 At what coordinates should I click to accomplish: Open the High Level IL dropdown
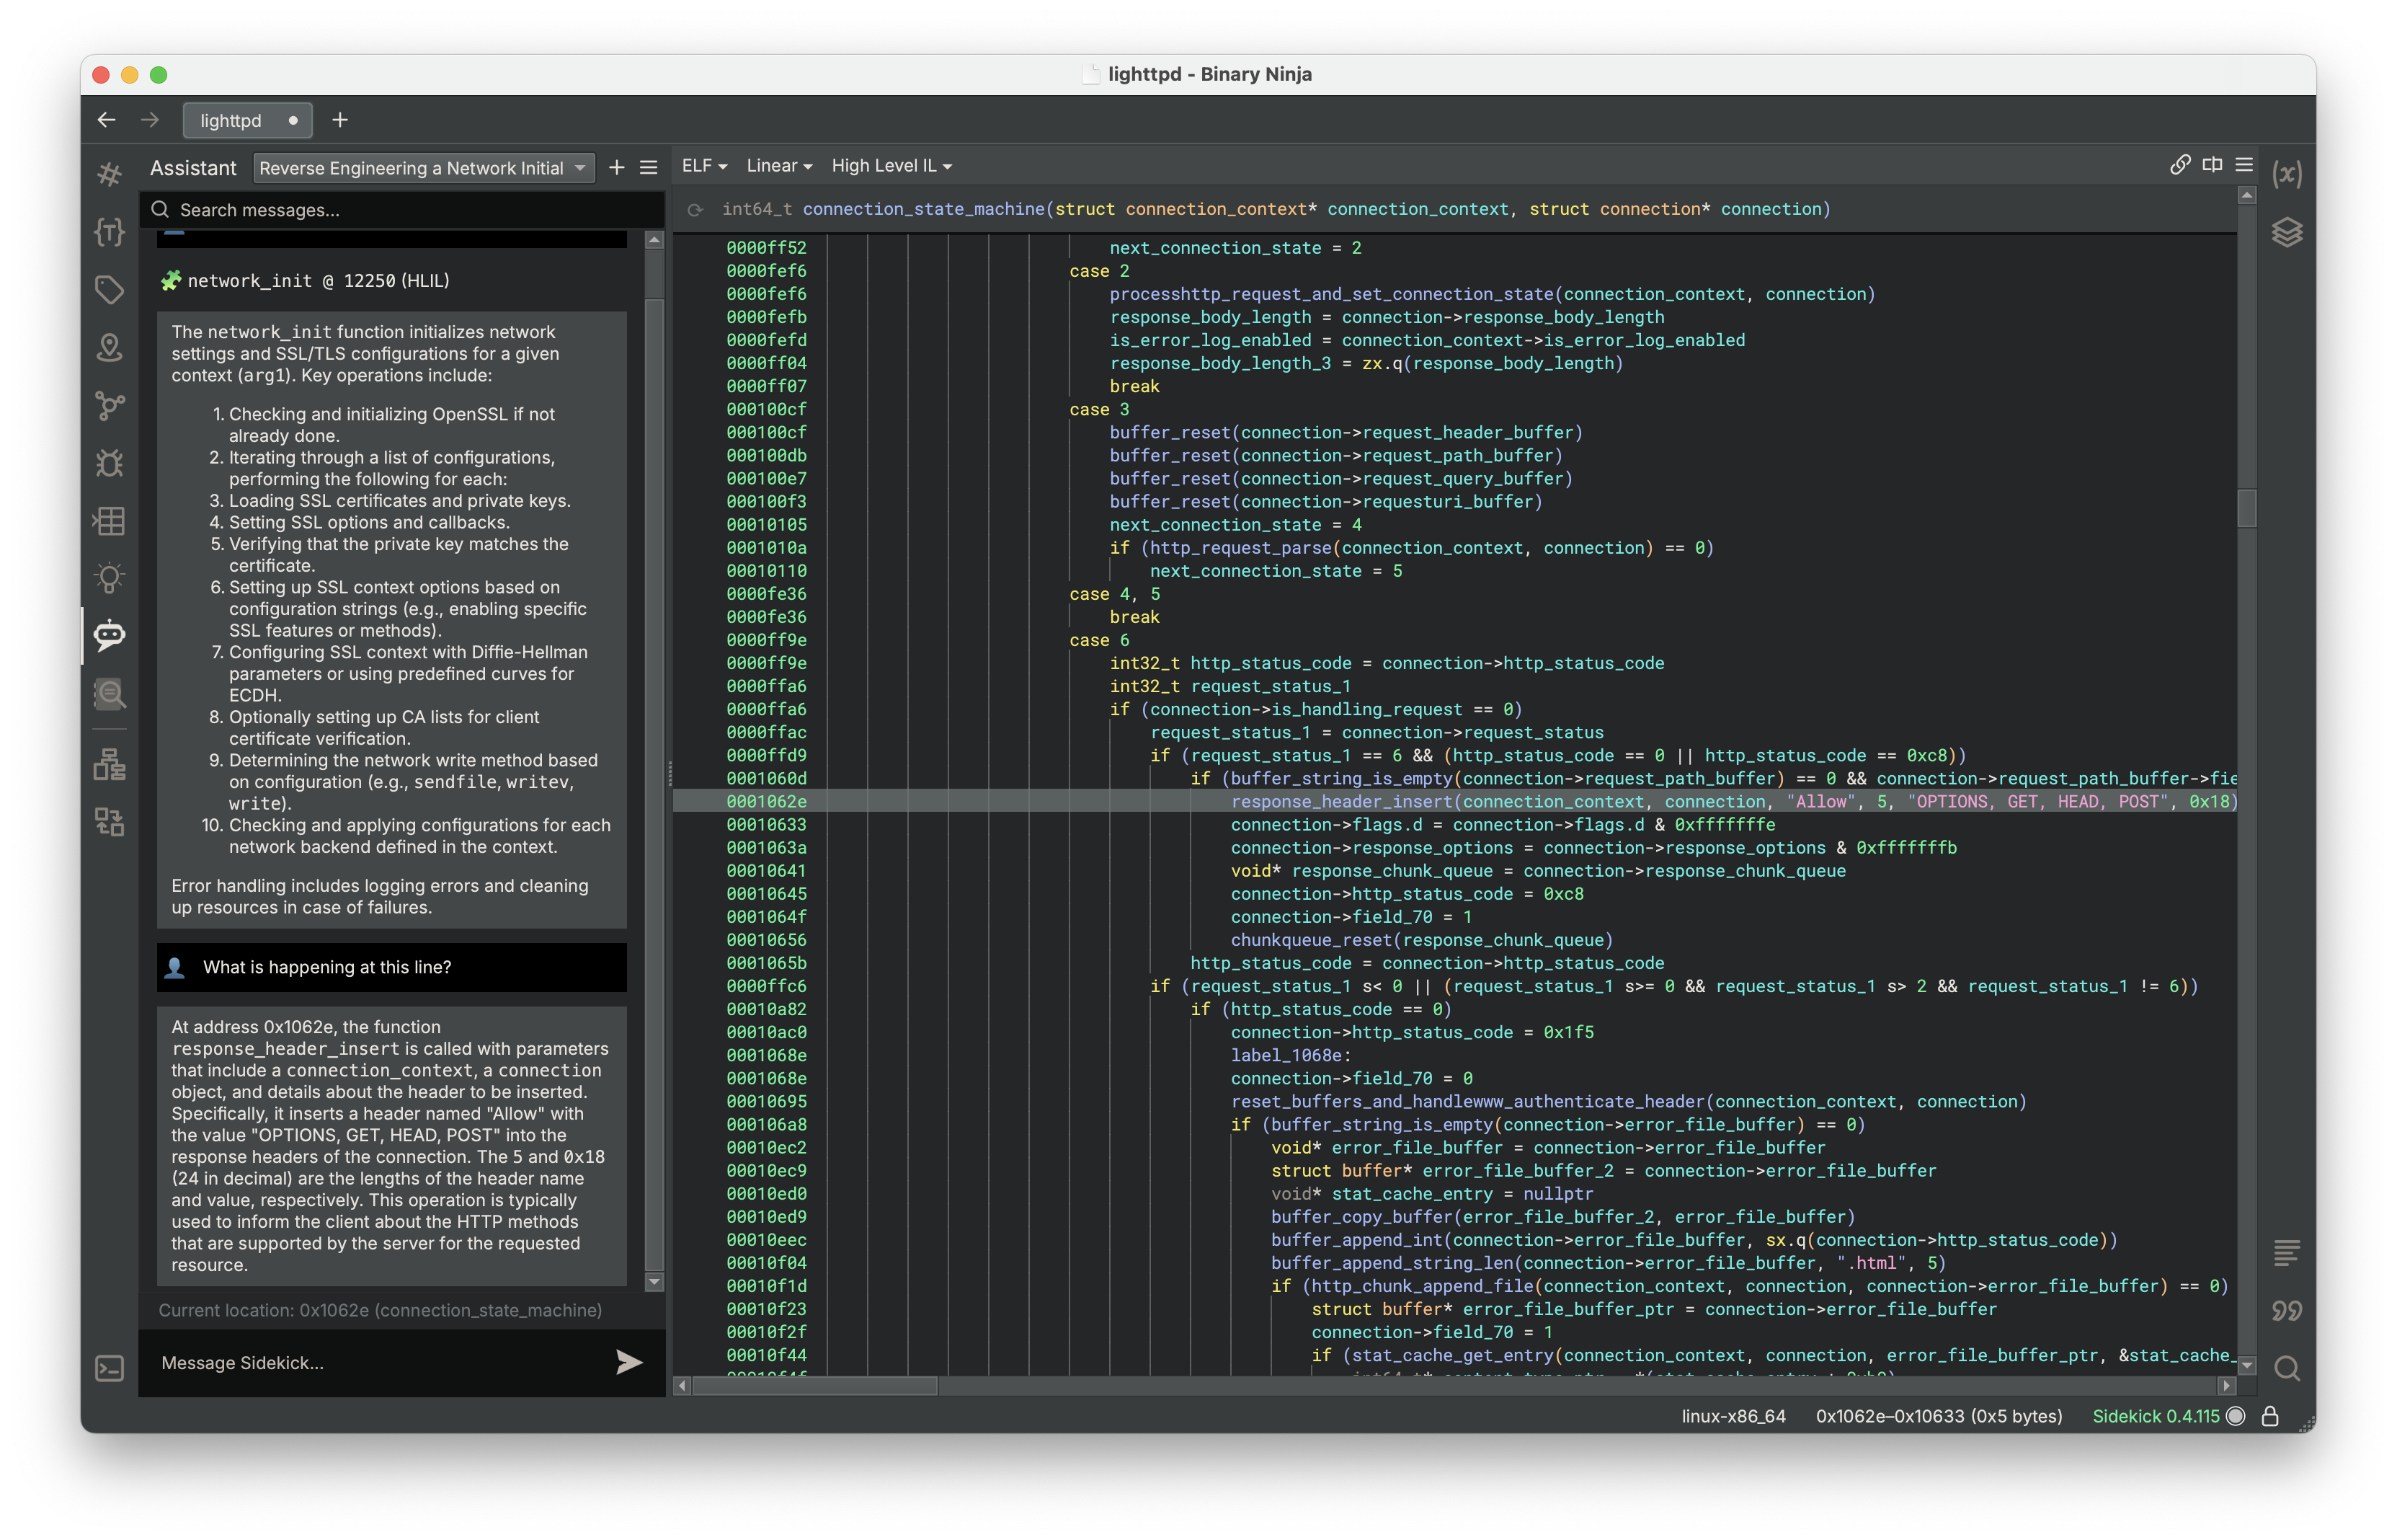pyautogui.click(x=891, y=166)
